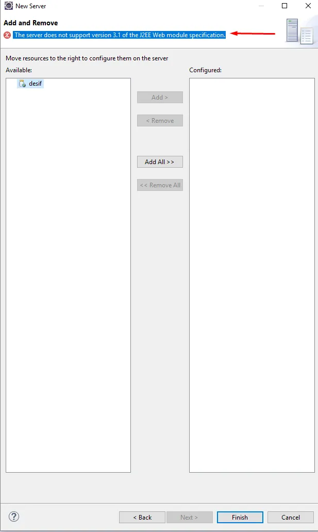Cancel the New Server wizard
The width and height of the screenshot is (318, 532).
pyautogui.click(x=291, y=518)
